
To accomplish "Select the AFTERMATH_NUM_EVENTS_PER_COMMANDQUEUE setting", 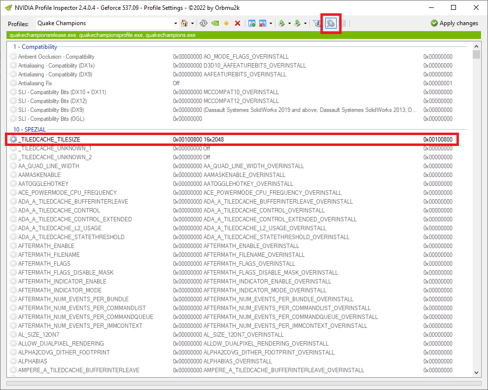I will [86, 317].
